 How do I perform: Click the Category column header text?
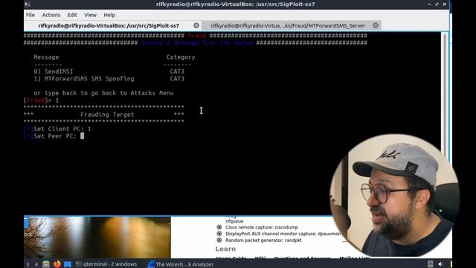181,57
